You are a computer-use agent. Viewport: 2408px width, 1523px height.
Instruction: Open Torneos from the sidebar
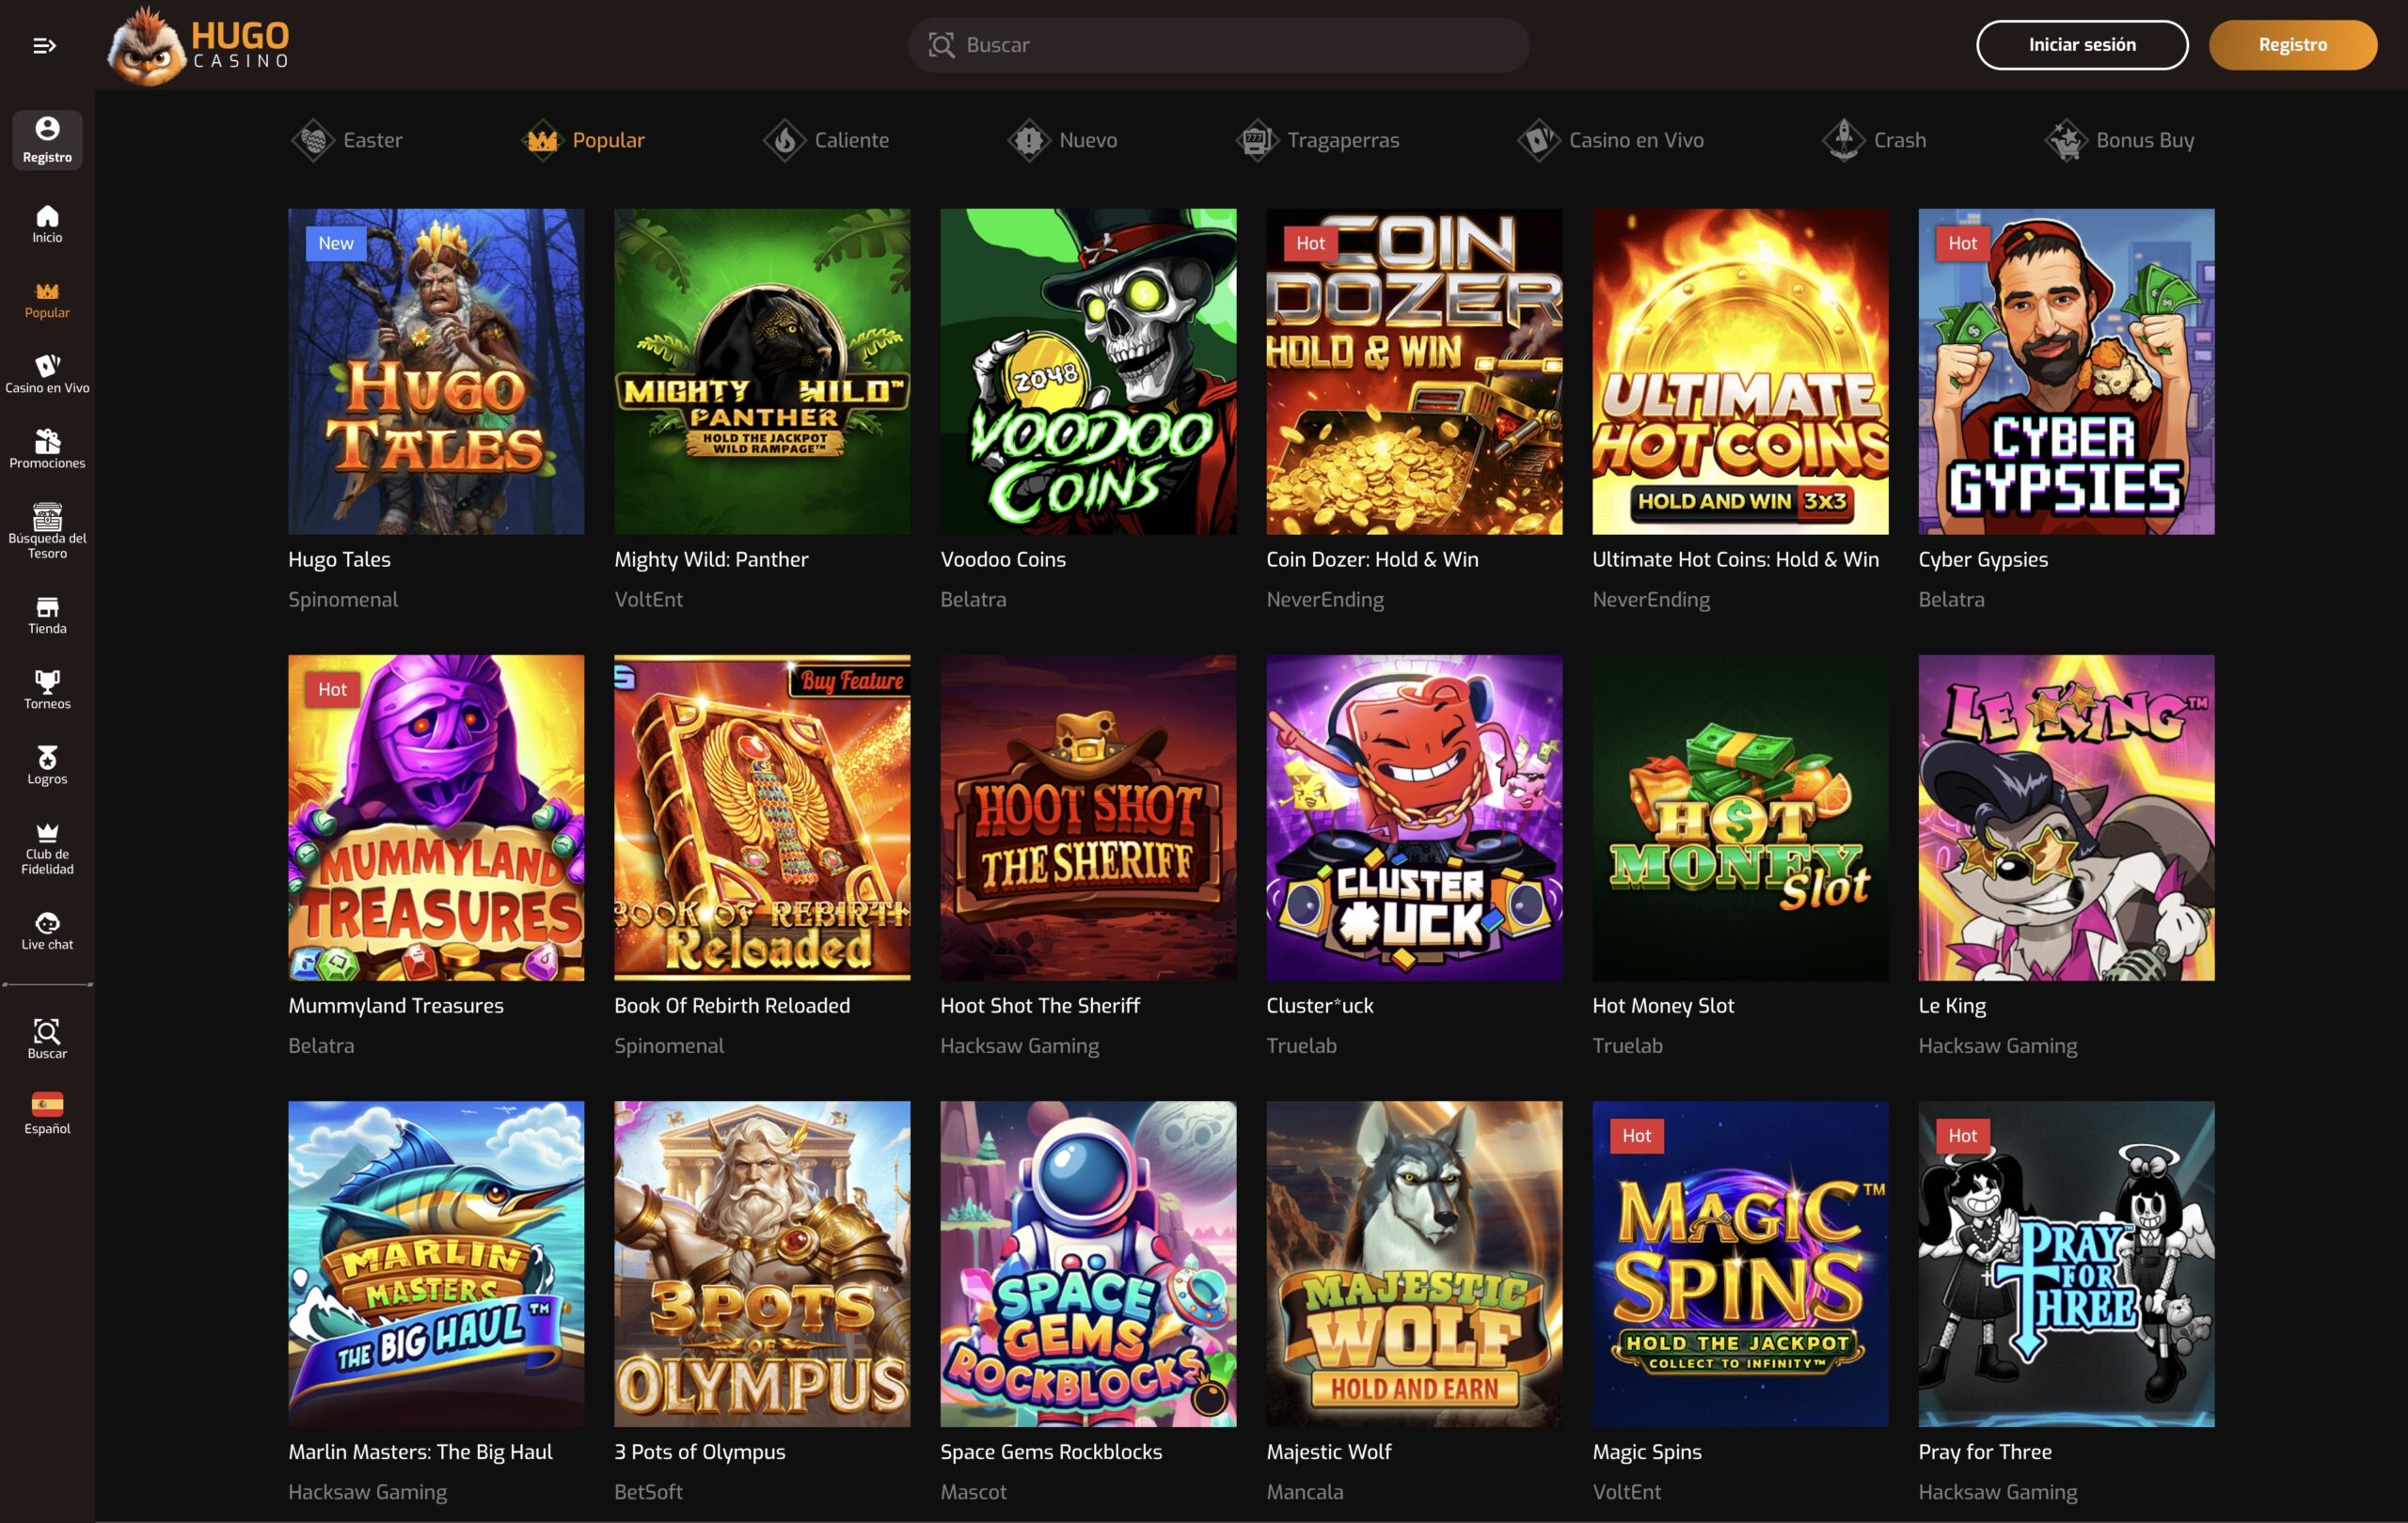[x=46, y=688]
